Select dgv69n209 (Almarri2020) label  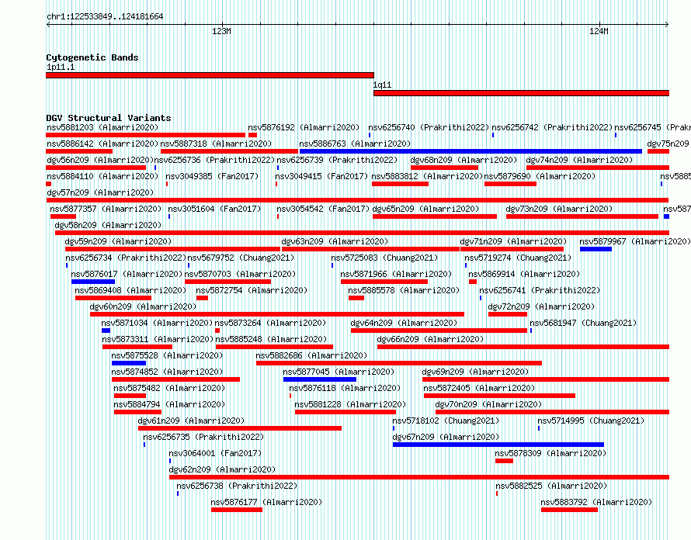(475, 372)
